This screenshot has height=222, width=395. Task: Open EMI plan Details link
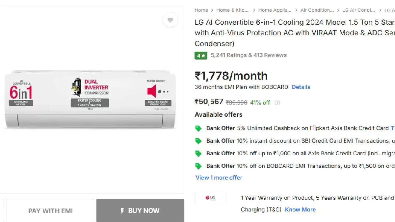coord(301,87)
